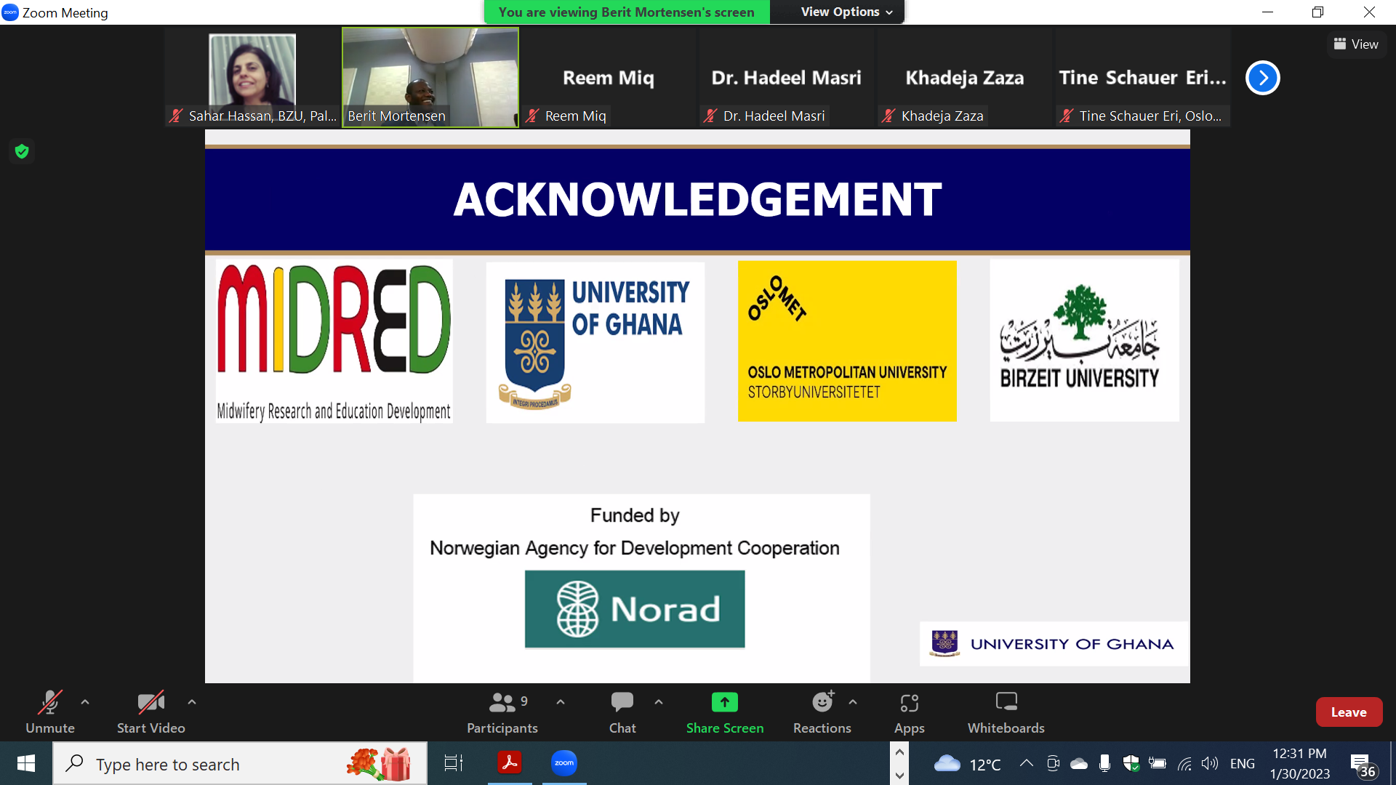The width and height of the screenshot is (1396, 785).
Task: Click the Norad logo on the slide
Action: pyautogui.click(x=635, y=609)
